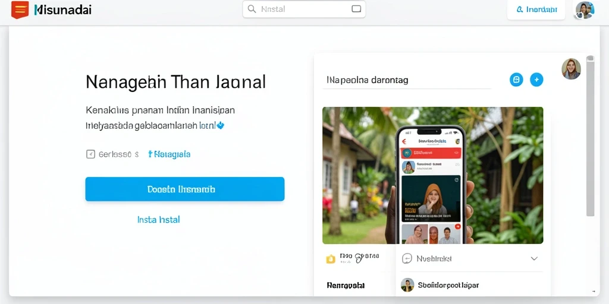Click the Nanagiaia blue link

[169, 154]
